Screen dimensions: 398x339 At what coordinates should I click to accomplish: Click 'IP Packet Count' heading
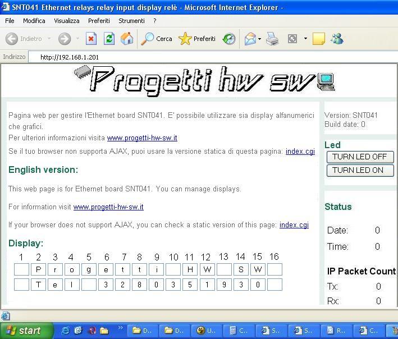362,271
